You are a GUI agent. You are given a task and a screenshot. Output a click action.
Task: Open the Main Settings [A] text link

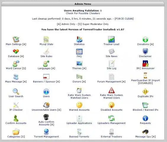(x=16, y=44)
